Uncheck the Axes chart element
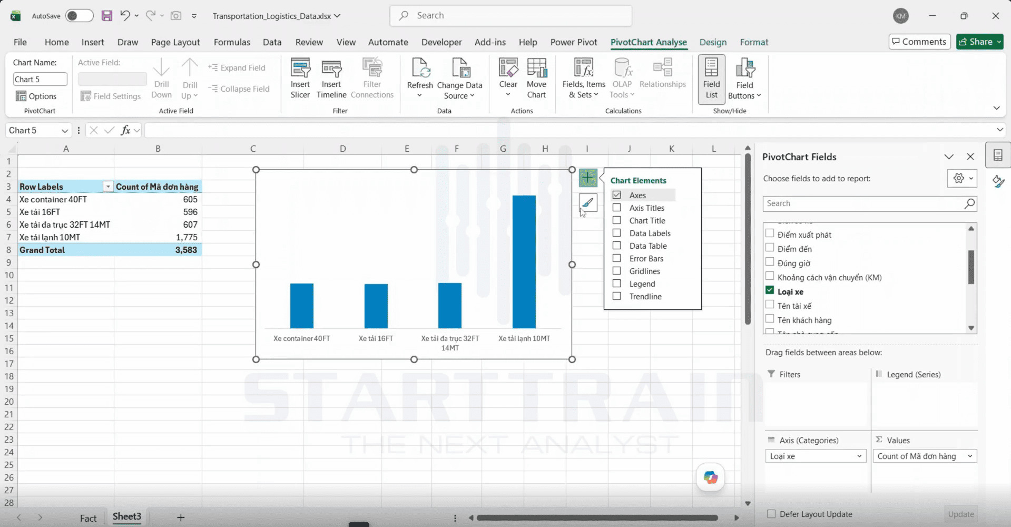This screenshot has height=527, width=1011. pos(616,195)
